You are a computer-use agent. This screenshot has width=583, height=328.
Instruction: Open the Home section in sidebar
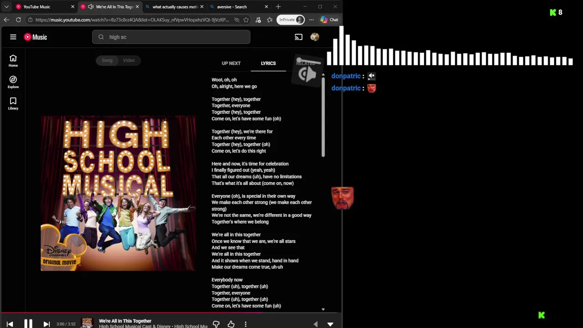tap(13, 61)
